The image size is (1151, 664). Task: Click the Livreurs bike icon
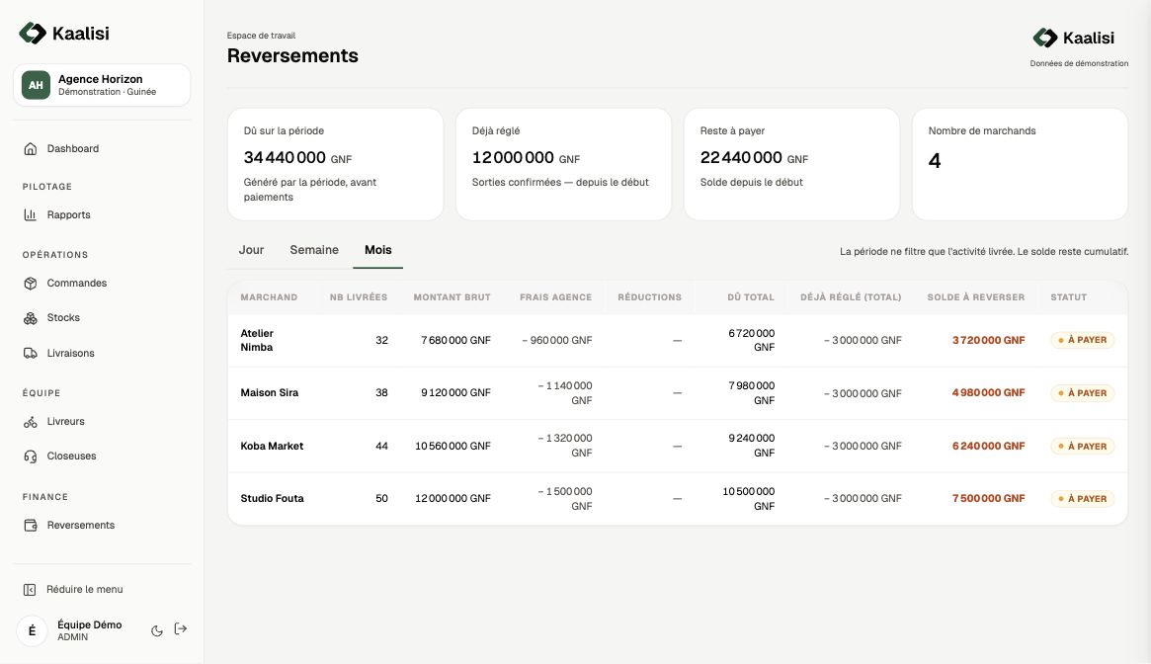30,422
